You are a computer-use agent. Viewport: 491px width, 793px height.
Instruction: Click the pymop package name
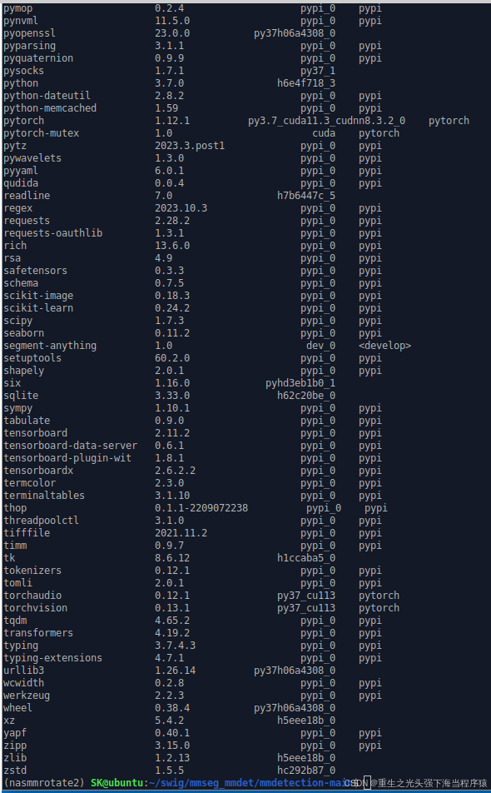[18, 8]
